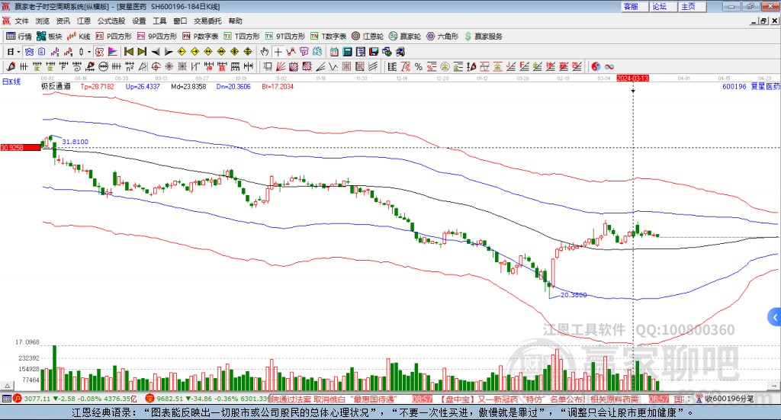Open the 9T四方形 tool

pos(285,37)
